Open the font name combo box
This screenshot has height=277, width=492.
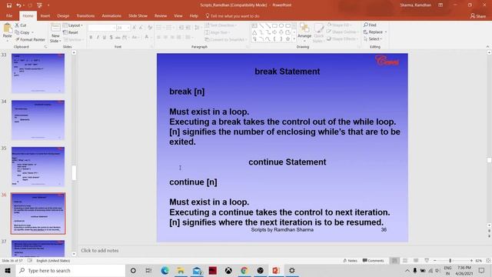(101, 28)
